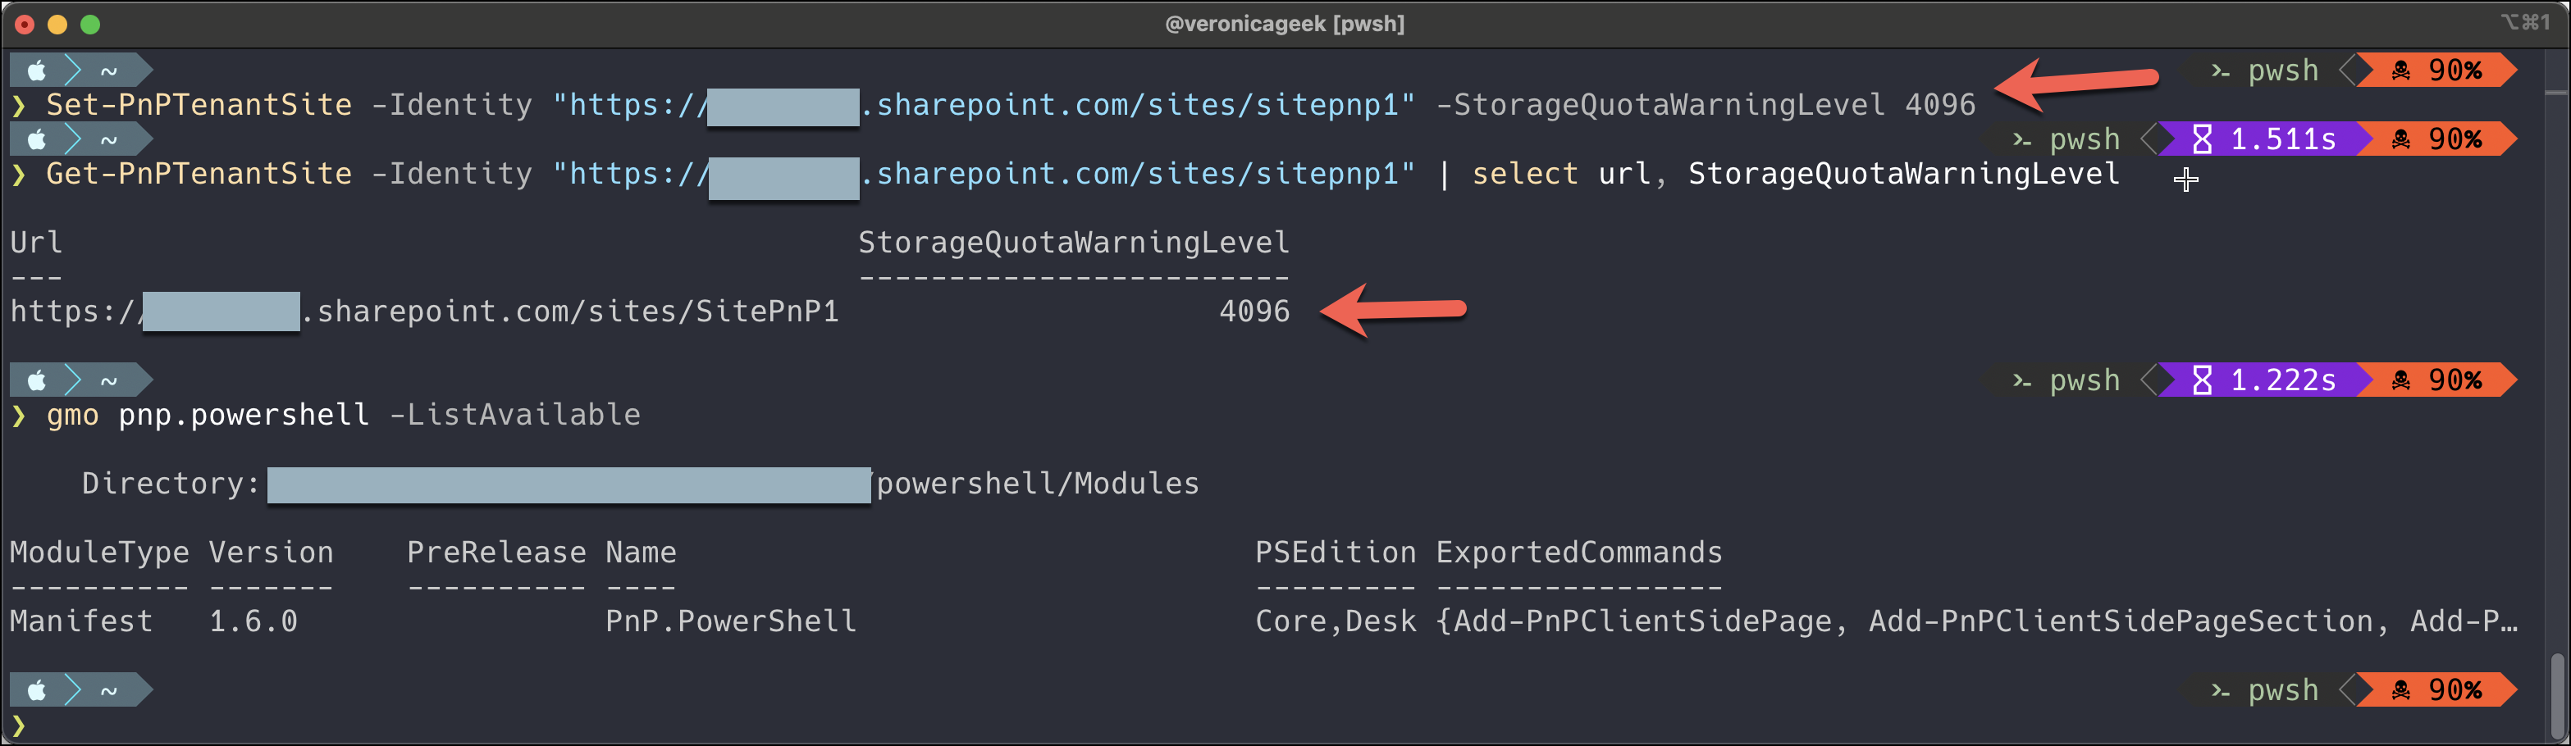Click the Set-PnPTenantSite command text
The width and height of the screenshot is (2571, 746).
(x=198, y=104)
